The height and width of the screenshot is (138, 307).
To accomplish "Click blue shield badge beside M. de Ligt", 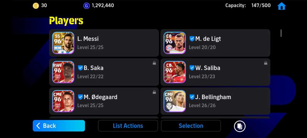I will coord(192,39).
